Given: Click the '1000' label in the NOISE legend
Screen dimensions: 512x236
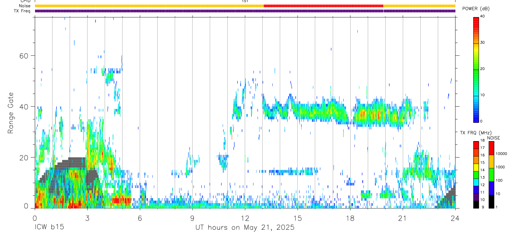Looking at the screenshot, I should click(500, 167).
